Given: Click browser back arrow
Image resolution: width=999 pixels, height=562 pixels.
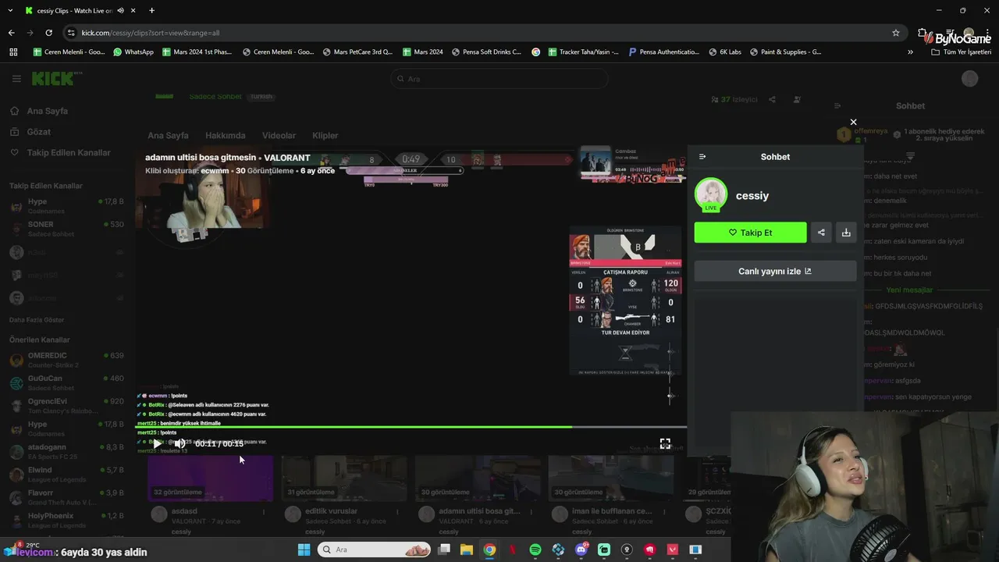Looking at the screenshot, I should click(11, 33).
